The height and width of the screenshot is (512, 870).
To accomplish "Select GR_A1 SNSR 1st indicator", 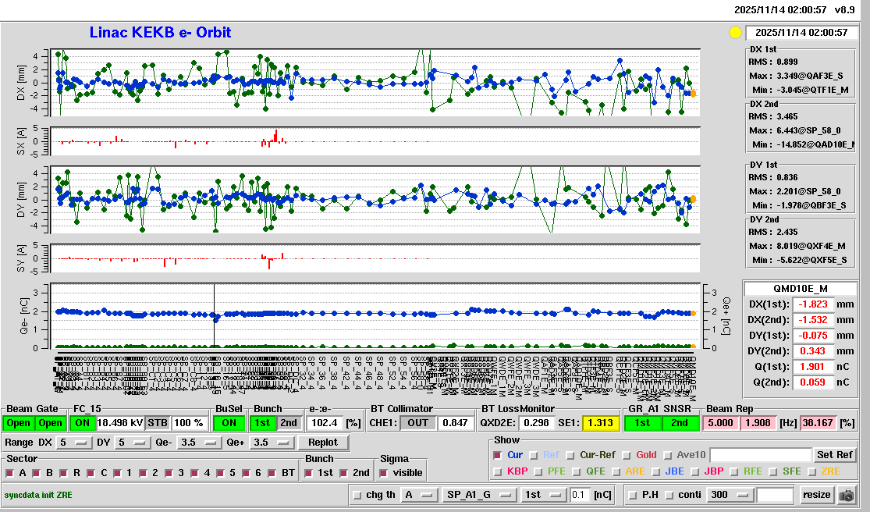I will [x=642, y=423].
